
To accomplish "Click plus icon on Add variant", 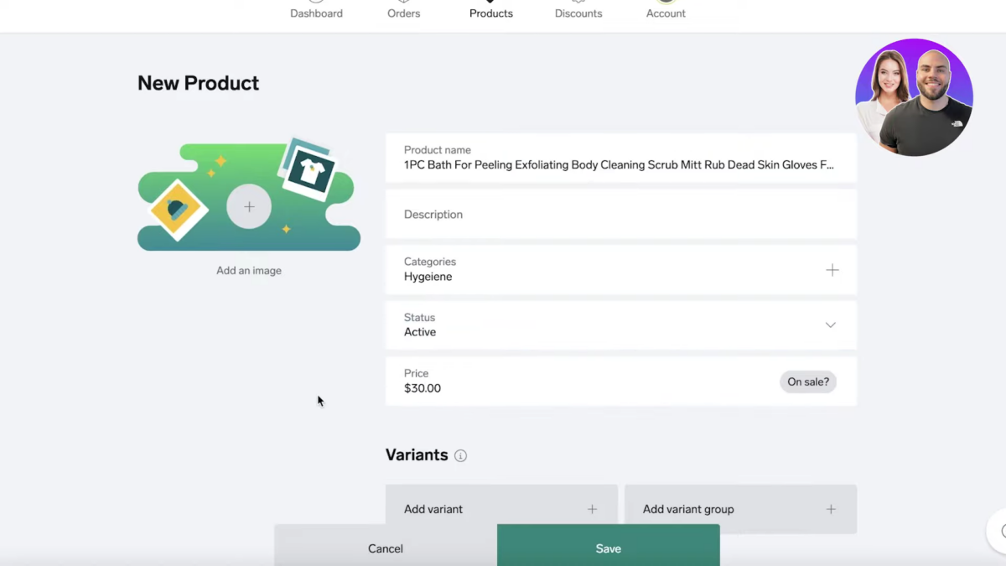I will click(x=592, y=509).
